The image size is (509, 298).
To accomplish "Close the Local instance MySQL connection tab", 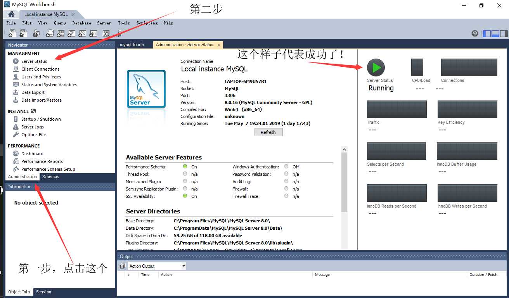I will 73,14.
